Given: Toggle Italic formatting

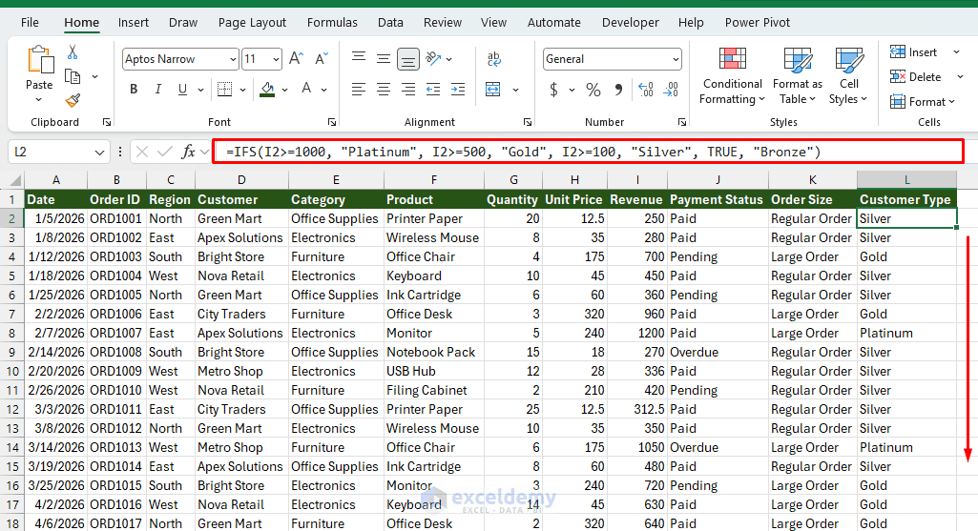Looking at the screenshot, I should (157, 89).
